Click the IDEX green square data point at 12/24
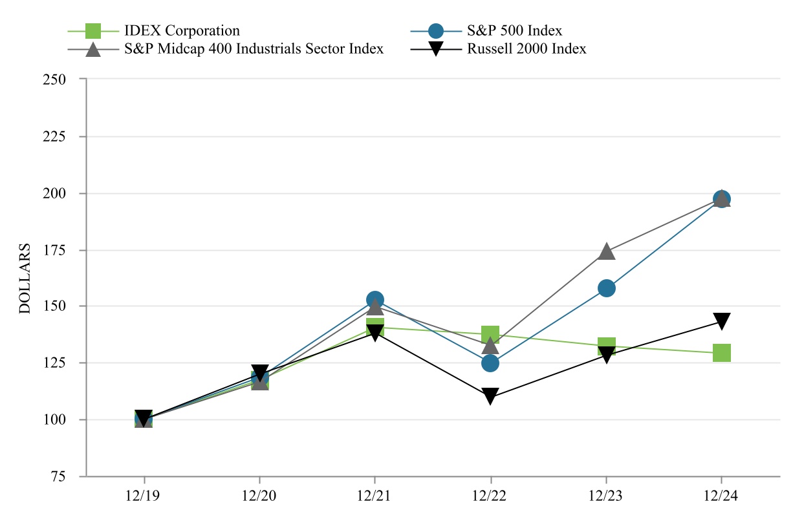 pos(722,353)
